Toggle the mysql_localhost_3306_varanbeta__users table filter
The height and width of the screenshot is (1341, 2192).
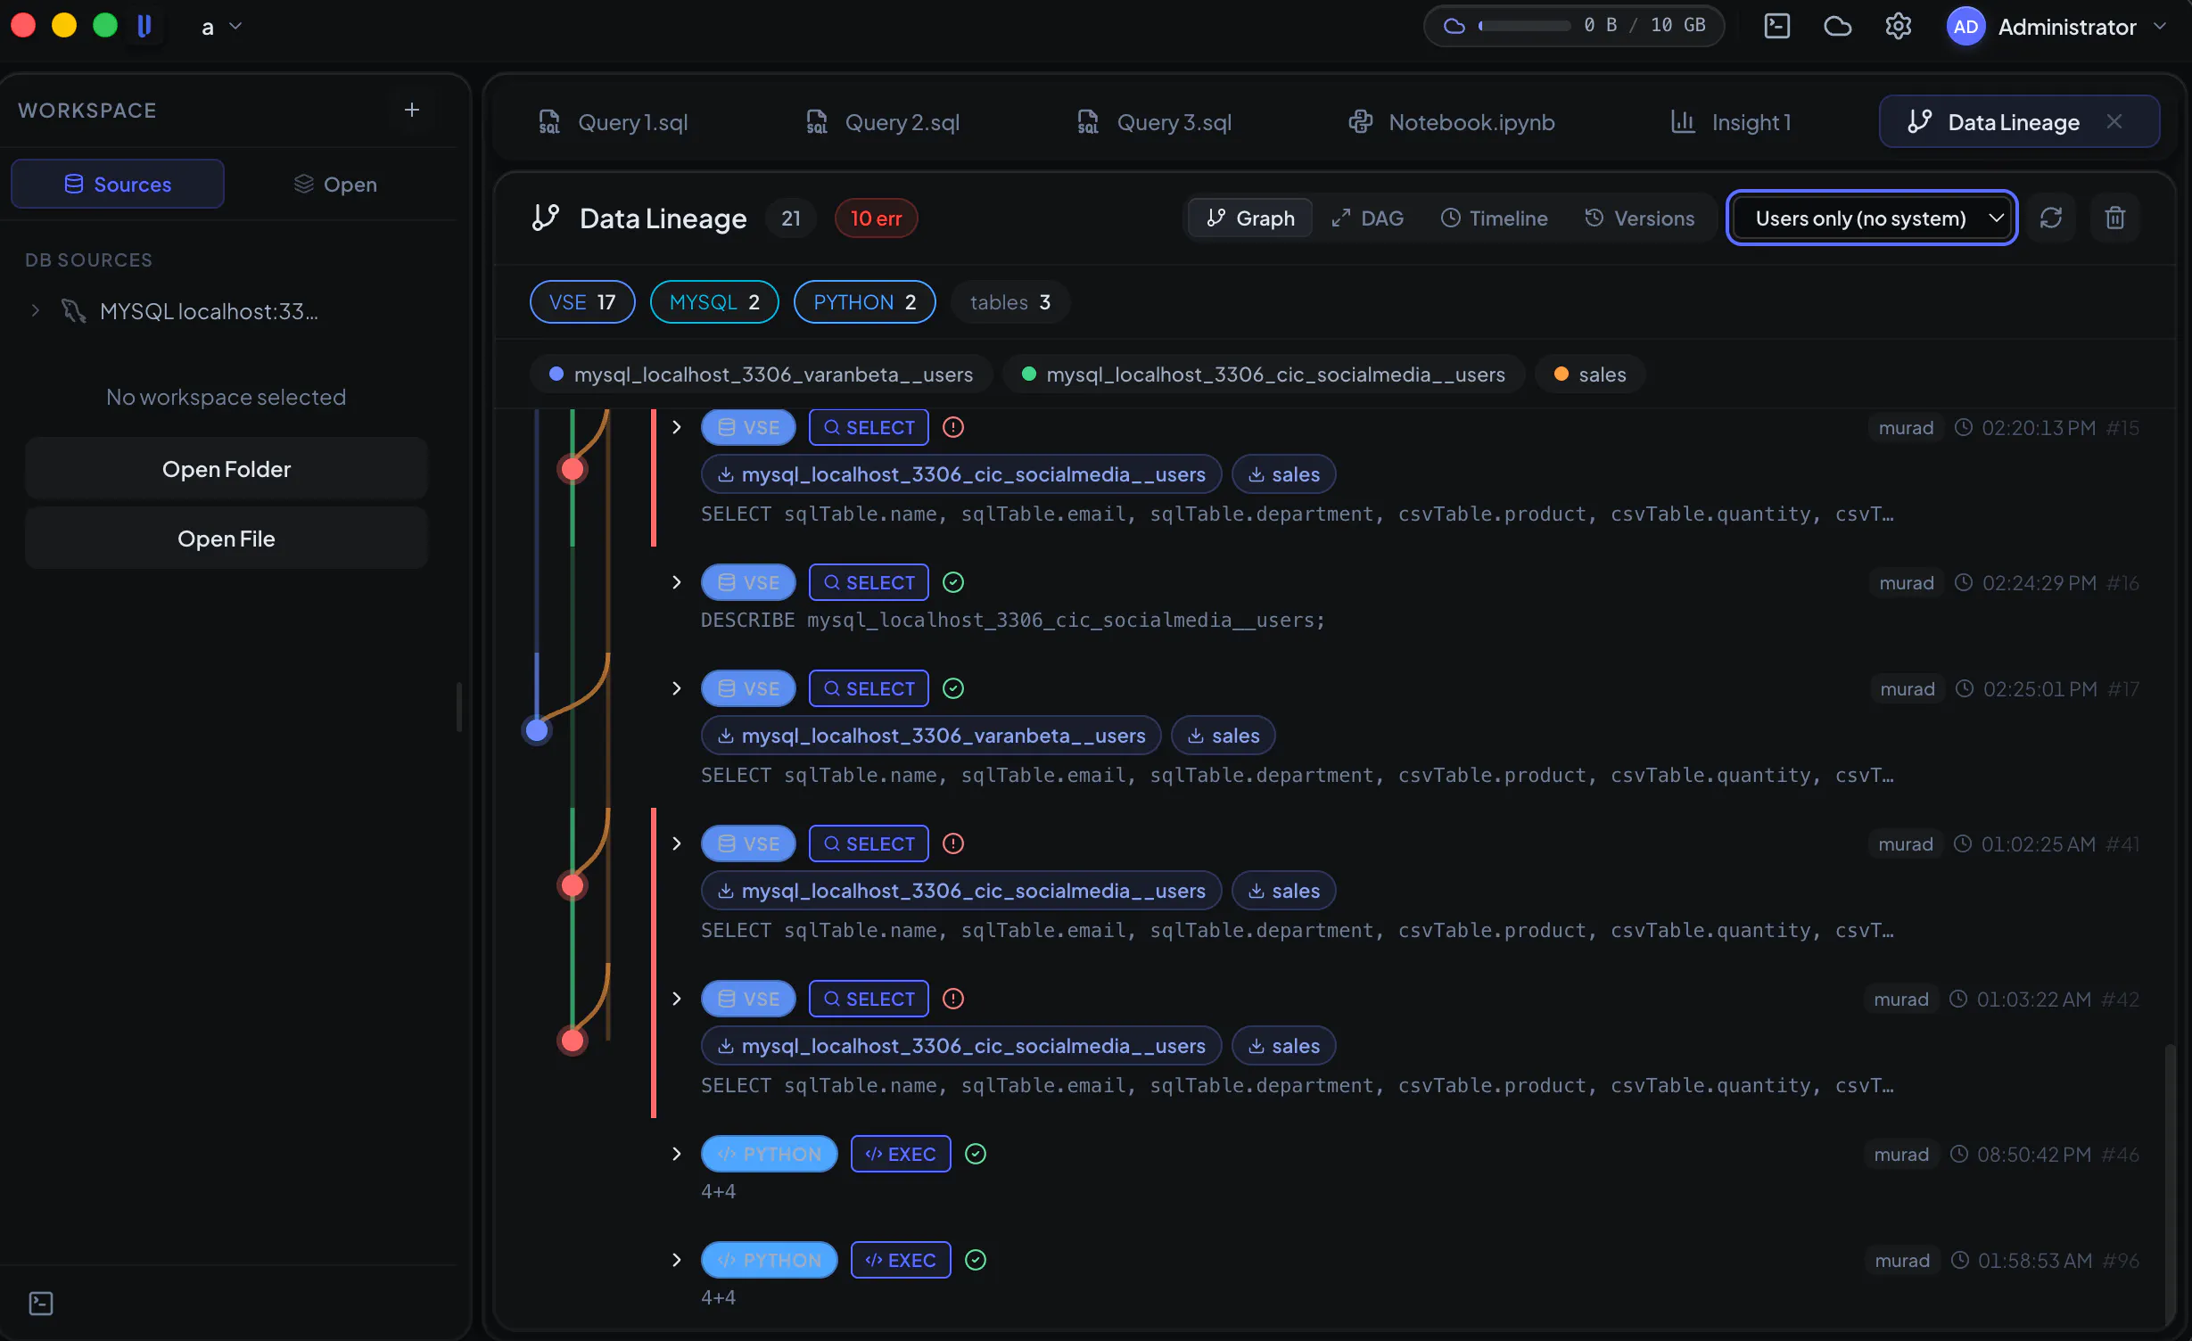coord(762,374)
